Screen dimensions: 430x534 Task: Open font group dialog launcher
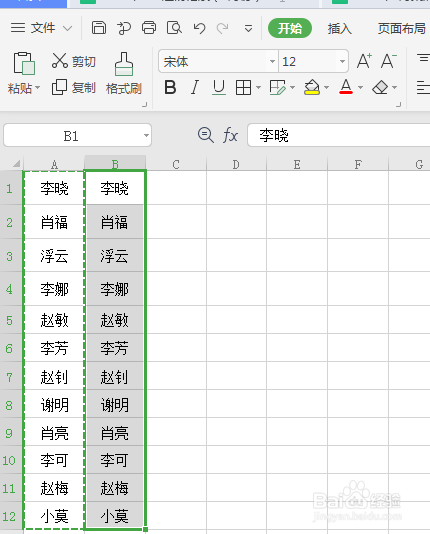click(399, 104)
